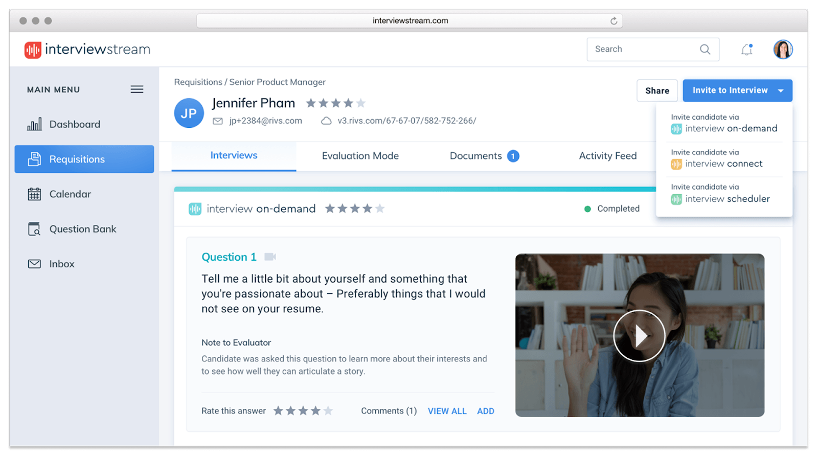Collapse main menu with hamburger icon
Viewport: 818px width, 460px height.
137,89
